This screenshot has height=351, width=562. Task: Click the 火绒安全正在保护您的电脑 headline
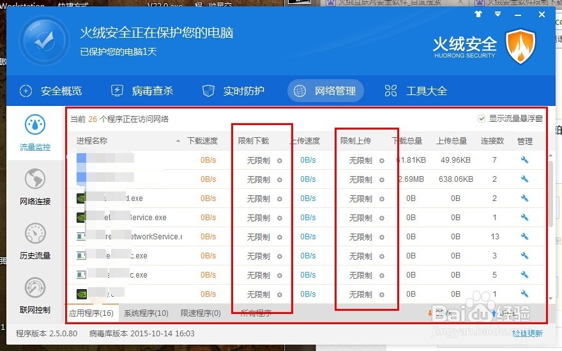156,33
